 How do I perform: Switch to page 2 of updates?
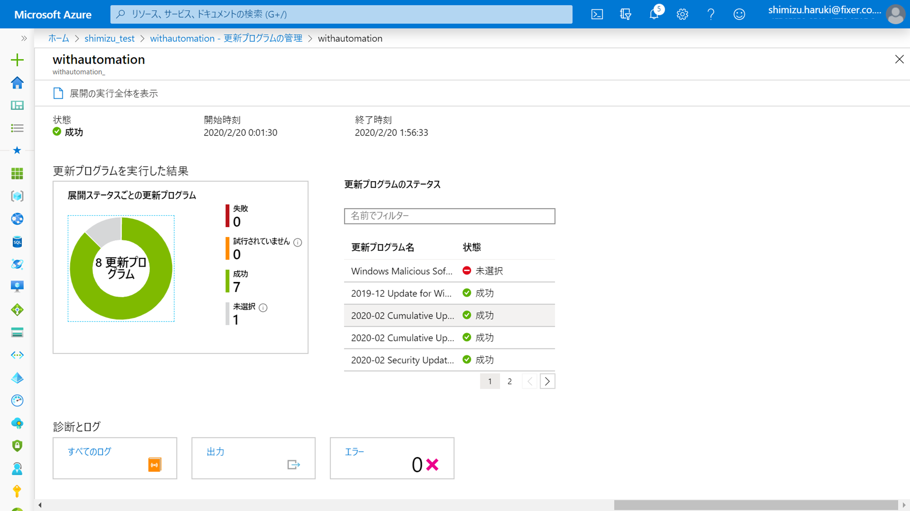510,382
